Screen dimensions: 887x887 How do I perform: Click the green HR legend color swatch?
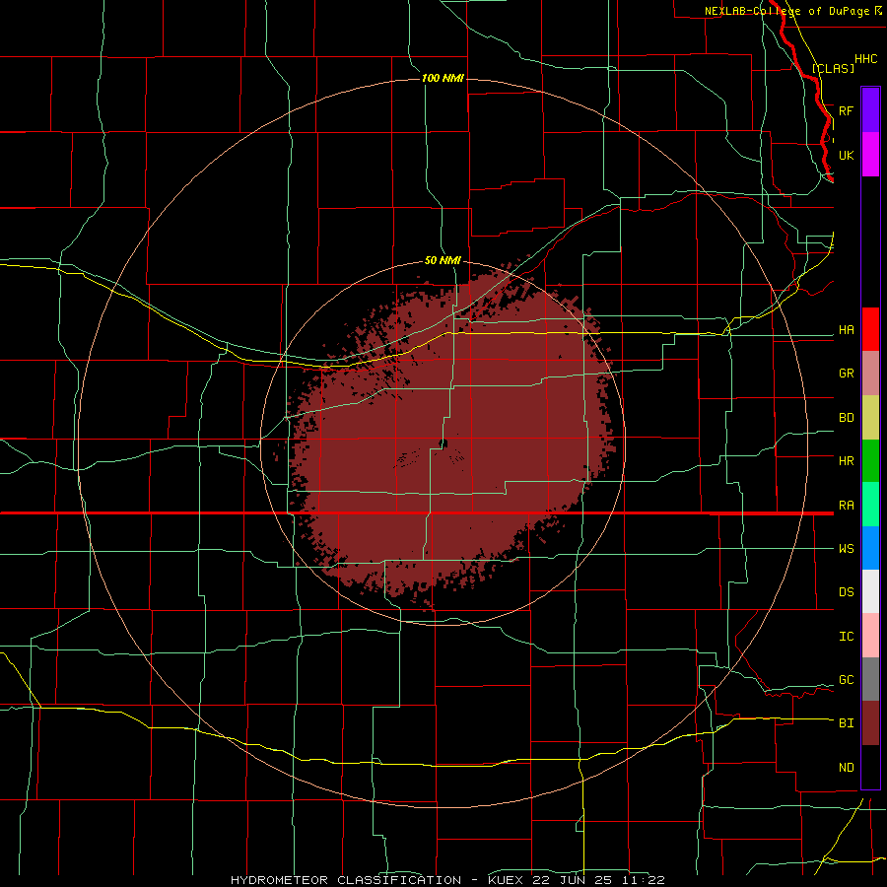(870, 461)
